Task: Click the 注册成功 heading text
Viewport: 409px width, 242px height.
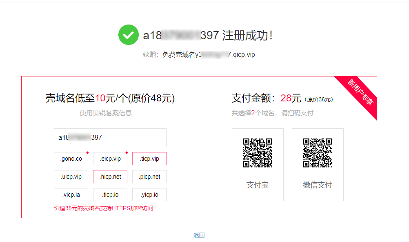Action: [x=247, y=35]
